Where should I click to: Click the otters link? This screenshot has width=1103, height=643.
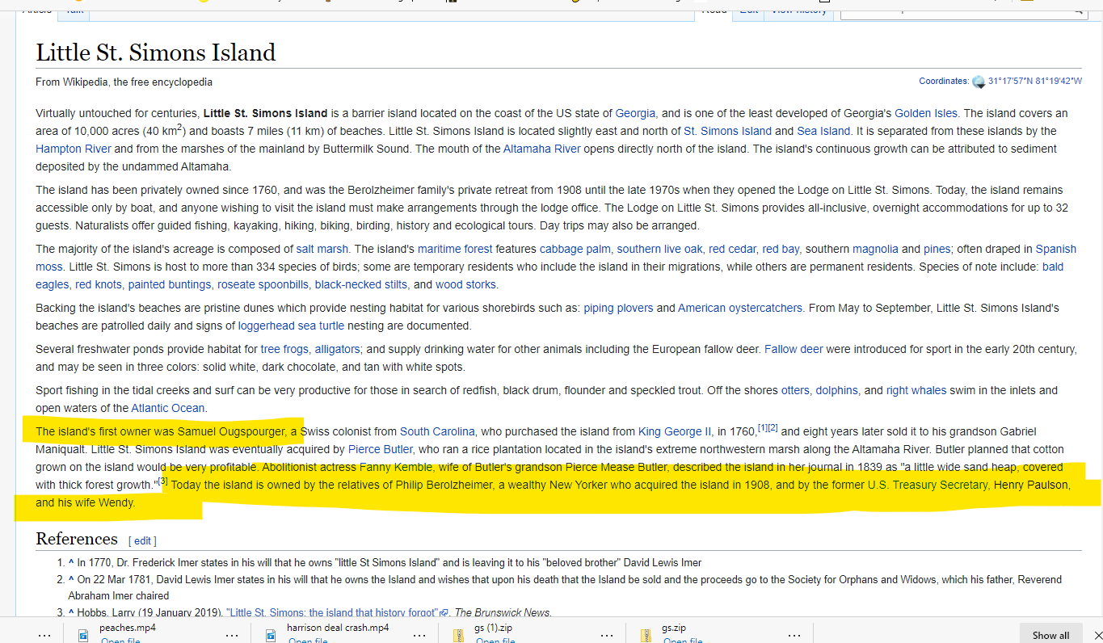(795, 390)
